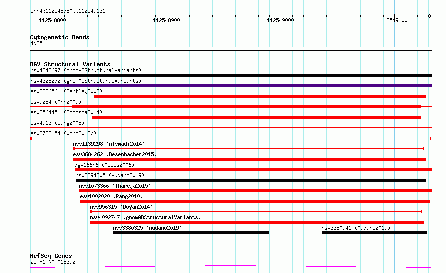This screenshot has width=446, height=273.
Task: Select variant label nsv3394805 (Audano2019)
Action: (x=110, y=175)
